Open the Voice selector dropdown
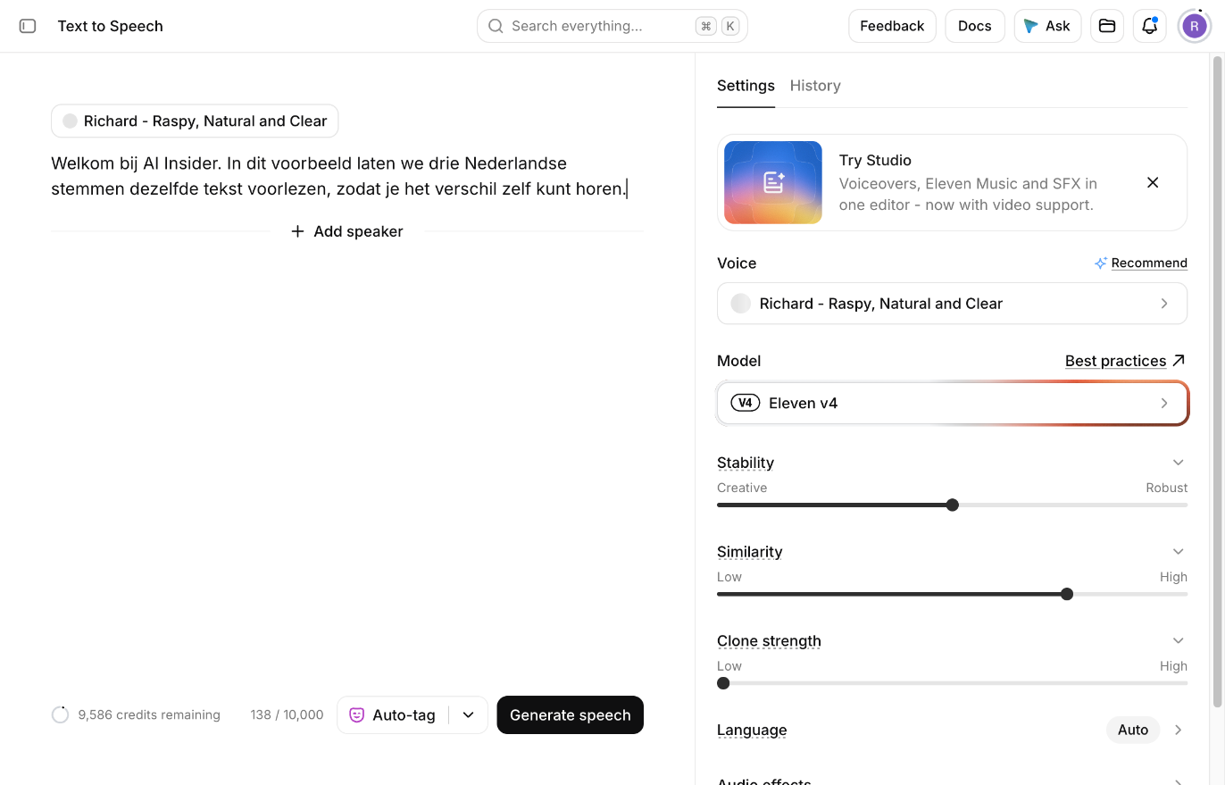This screenshot has width=1225, height=785. (x=952, y=304)
